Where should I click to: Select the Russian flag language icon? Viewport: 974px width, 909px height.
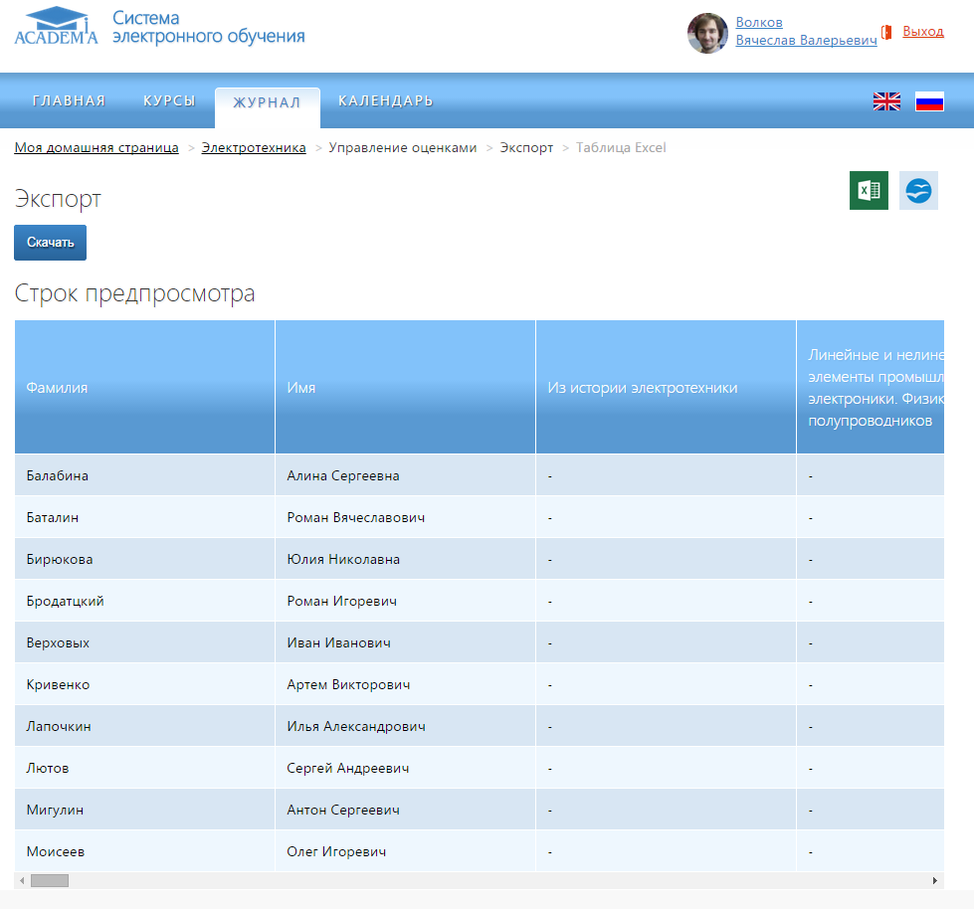coord(929,101)
